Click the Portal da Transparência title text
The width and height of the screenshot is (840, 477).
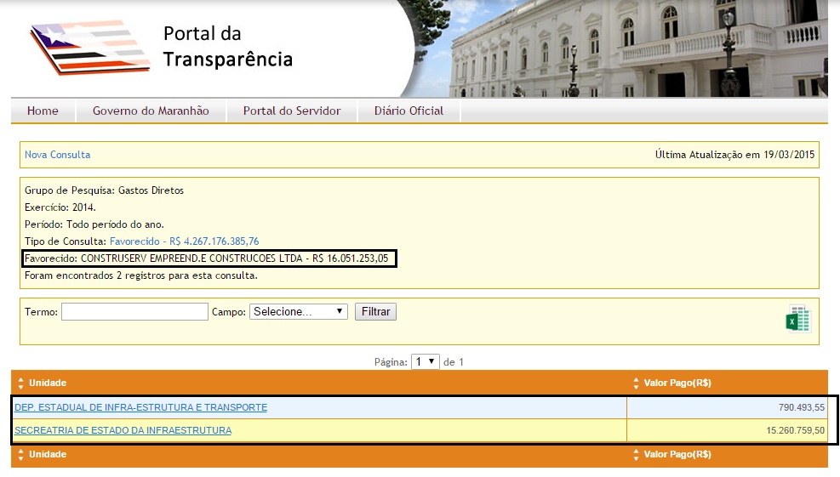[x=227, y=47]
